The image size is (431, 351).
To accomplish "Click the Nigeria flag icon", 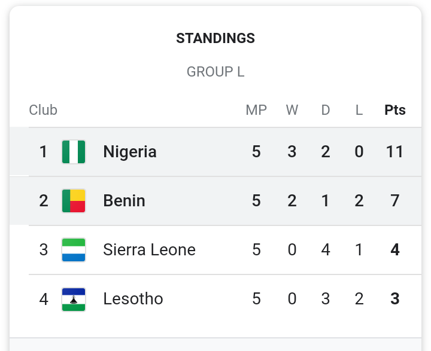I will (x=74, y=152).
